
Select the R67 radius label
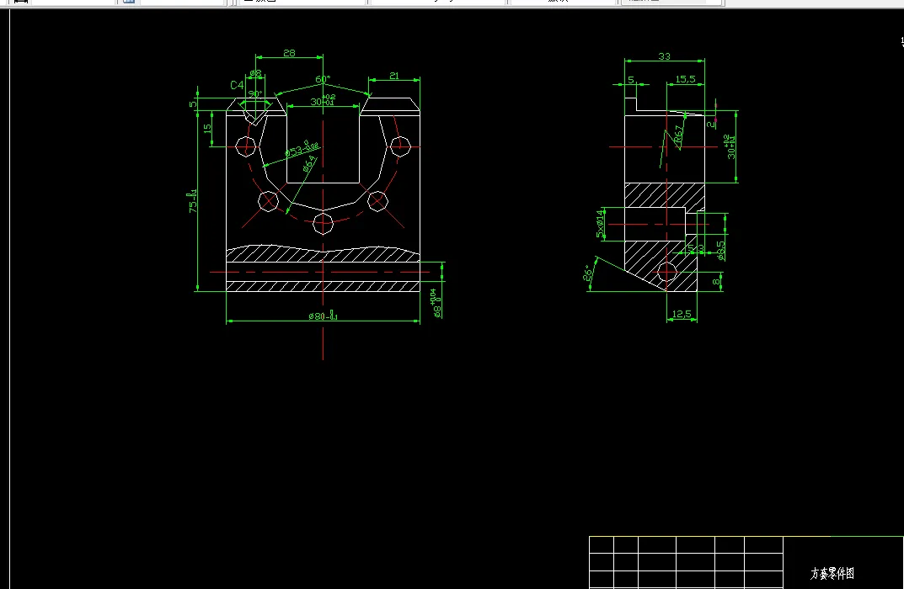point(678,134)
